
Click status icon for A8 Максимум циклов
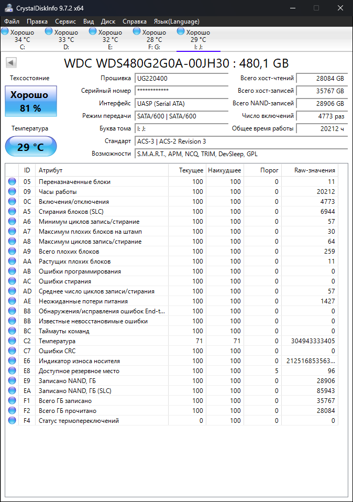pyautogui.click(x=12, y=241)
